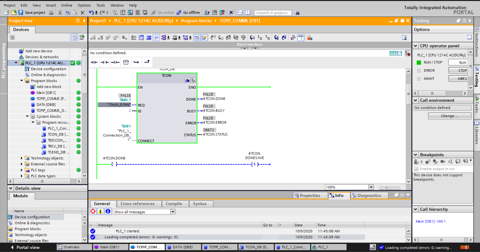Screen dimensions: 480x252
Task: Insert open branch instruction
Action: 136,62
